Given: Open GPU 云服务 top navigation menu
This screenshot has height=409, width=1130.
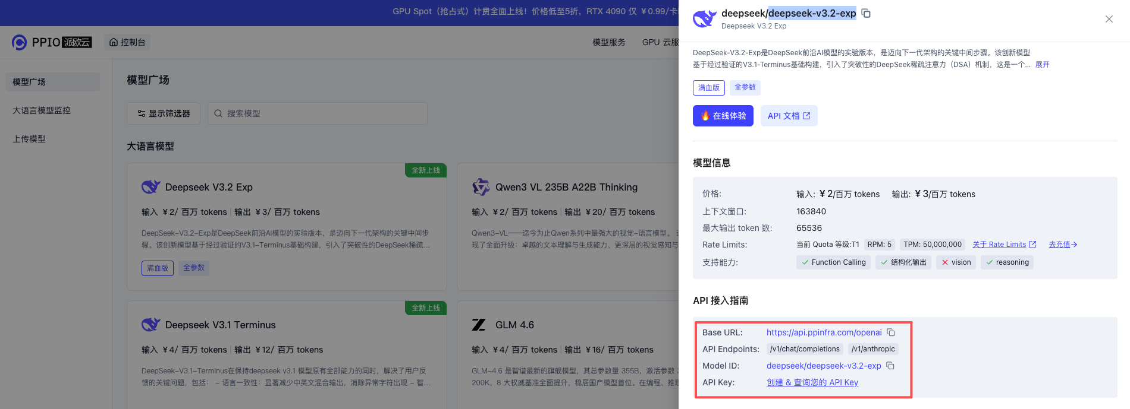Looking at the screenshot, I should click(660, 42).
